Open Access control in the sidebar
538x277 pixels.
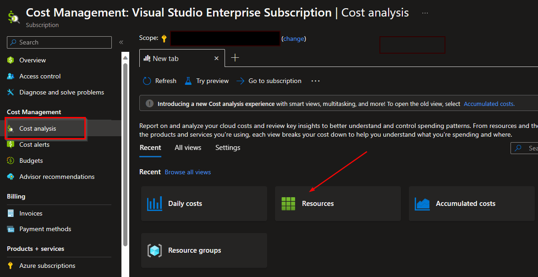[x=40, y=76]
